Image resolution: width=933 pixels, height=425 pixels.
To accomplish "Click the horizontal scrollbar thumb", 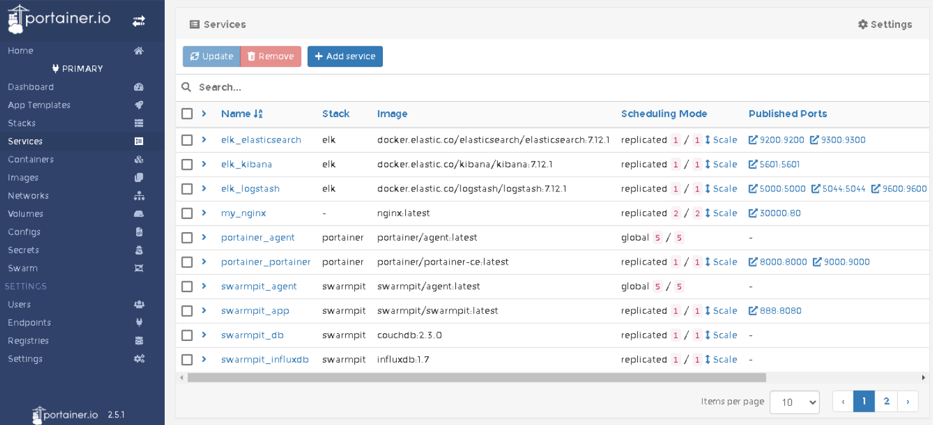I will point(476,377).
